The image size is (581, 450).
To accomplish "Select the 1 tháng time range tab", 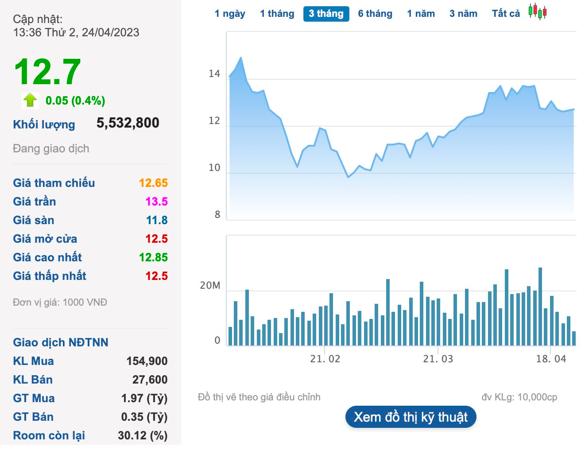I will click(277, 14).
